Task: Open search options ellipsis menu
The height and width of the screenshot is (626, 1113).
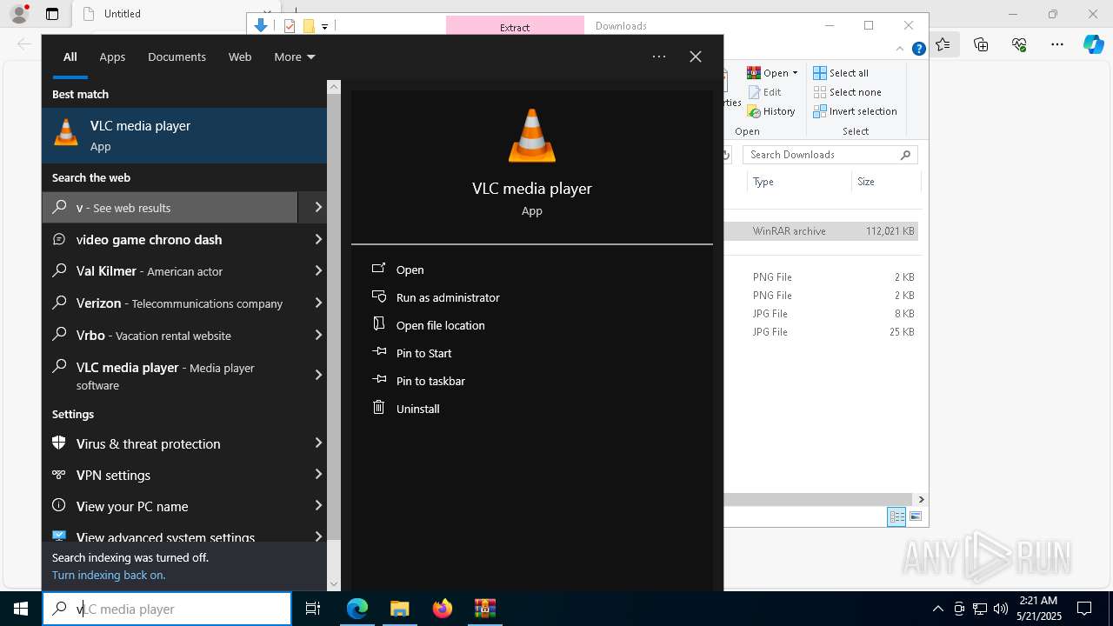Action: (659, 57)
